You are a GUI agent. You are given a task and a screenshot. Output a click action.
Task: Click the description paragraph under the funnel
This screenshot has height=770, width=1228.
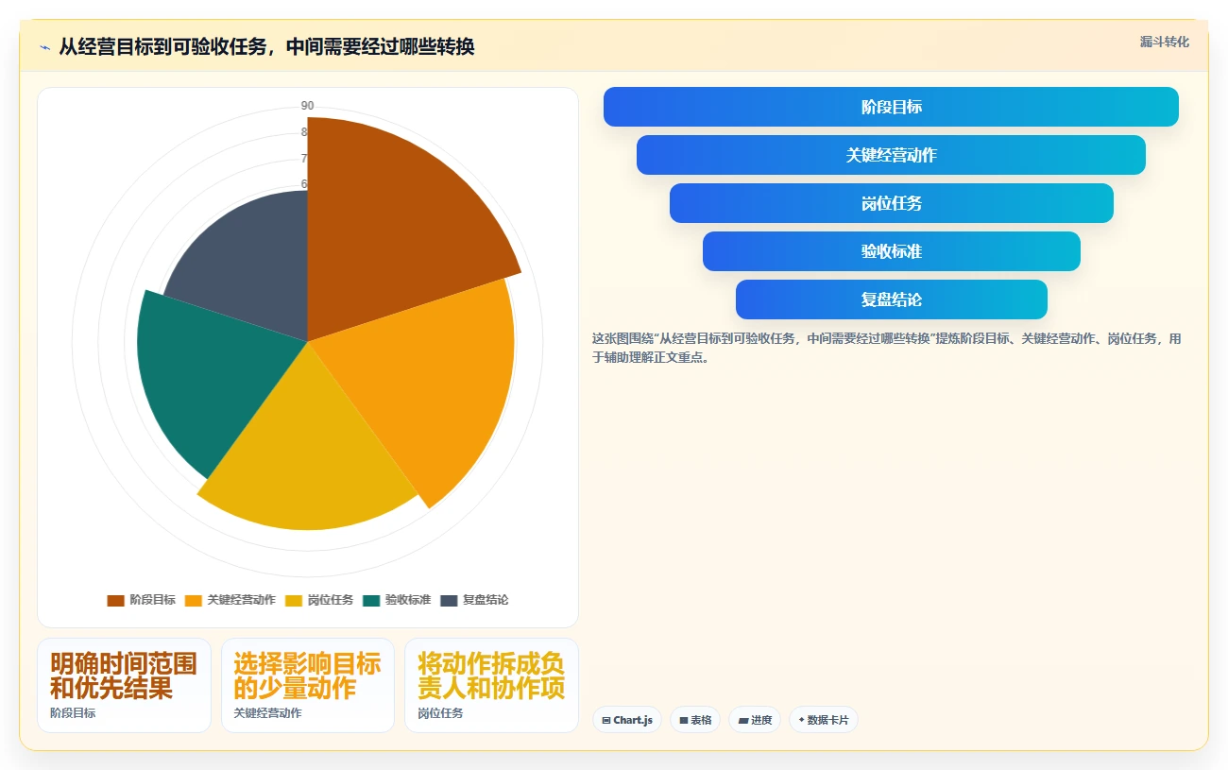pyautogui.click(x=888, y=348)
